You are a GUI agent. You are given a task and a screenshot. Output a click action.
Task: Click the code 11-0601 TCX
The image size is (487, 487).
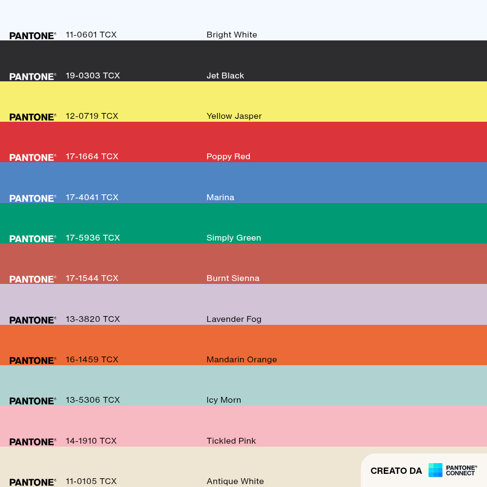(91, 35)
